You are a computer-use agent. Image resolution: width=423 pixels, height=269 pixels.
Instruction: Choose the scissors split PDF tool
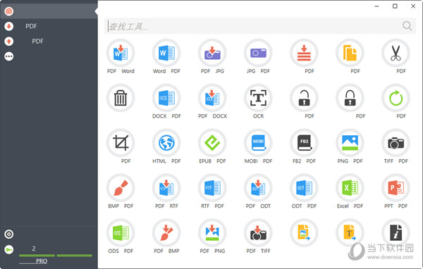coord(396,53)
